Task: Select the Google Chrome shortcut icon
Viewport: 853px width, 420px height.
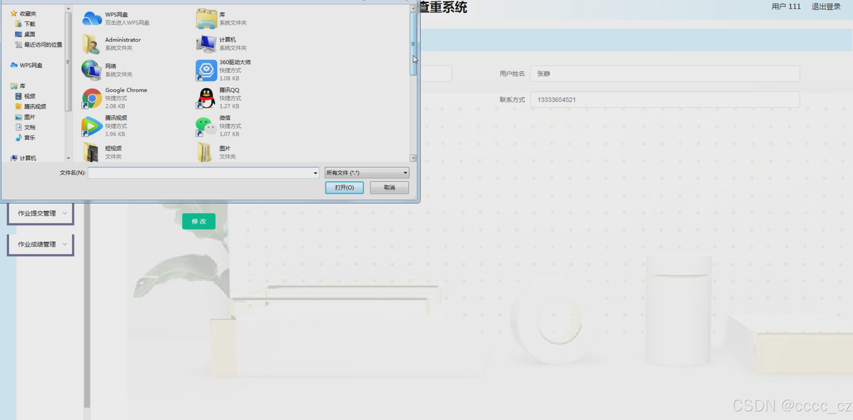Action: (x=92, y=98)
